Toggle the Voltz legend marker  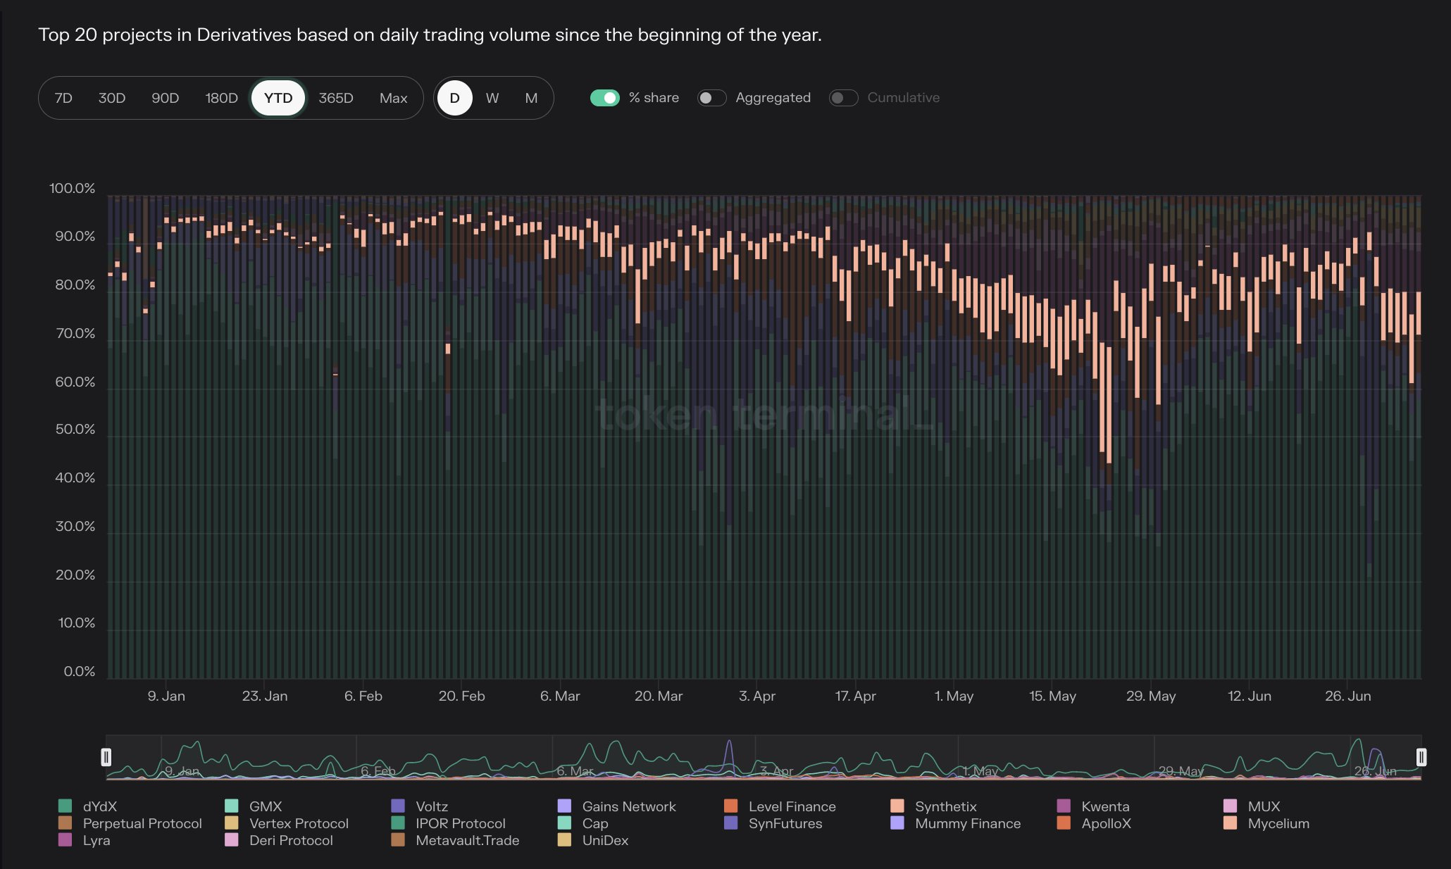click(x=398, y=806)
